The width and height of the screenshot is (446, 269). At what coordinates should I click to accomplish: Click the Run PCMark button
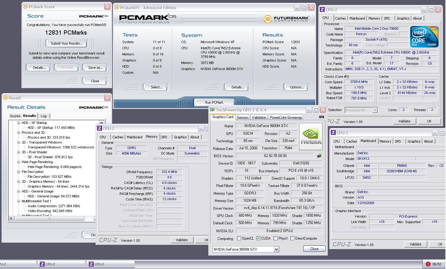[214, 103]
